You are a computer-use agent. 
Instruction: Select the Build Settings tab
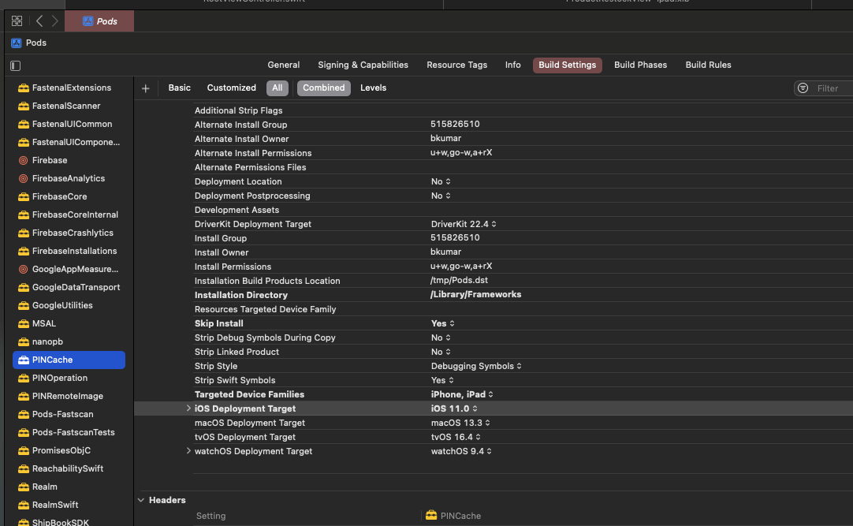point(568,65)
